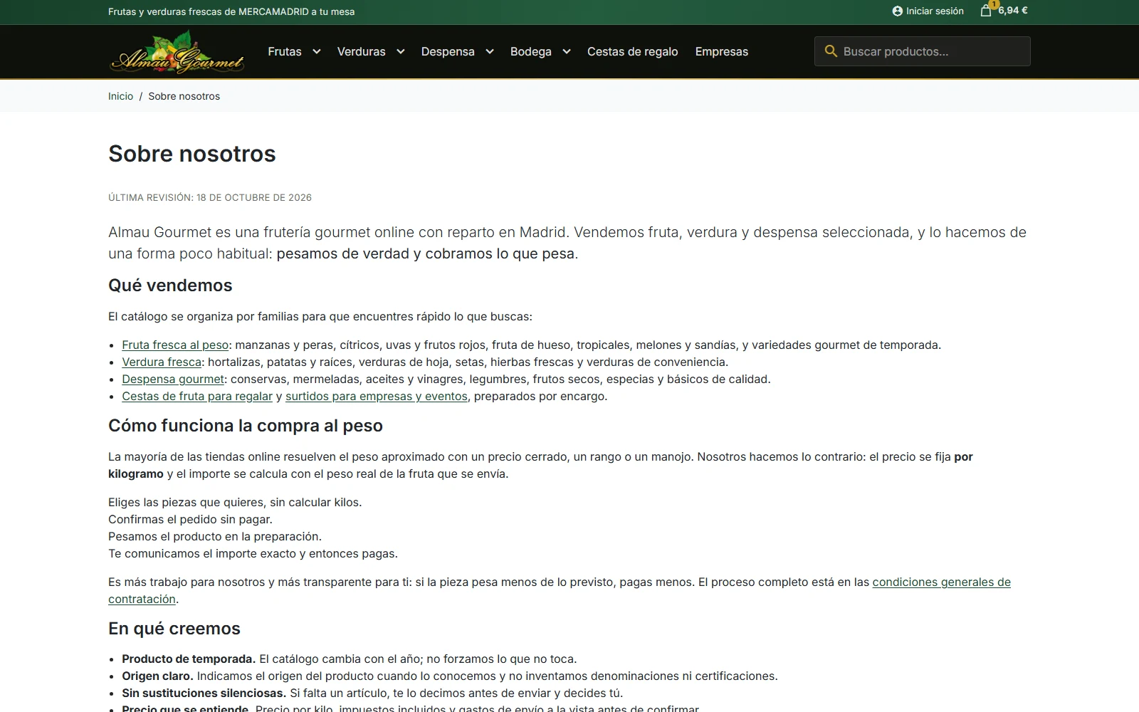Open the Empresas page
This screenshot has width=1139, height=712.
[722, 51]
